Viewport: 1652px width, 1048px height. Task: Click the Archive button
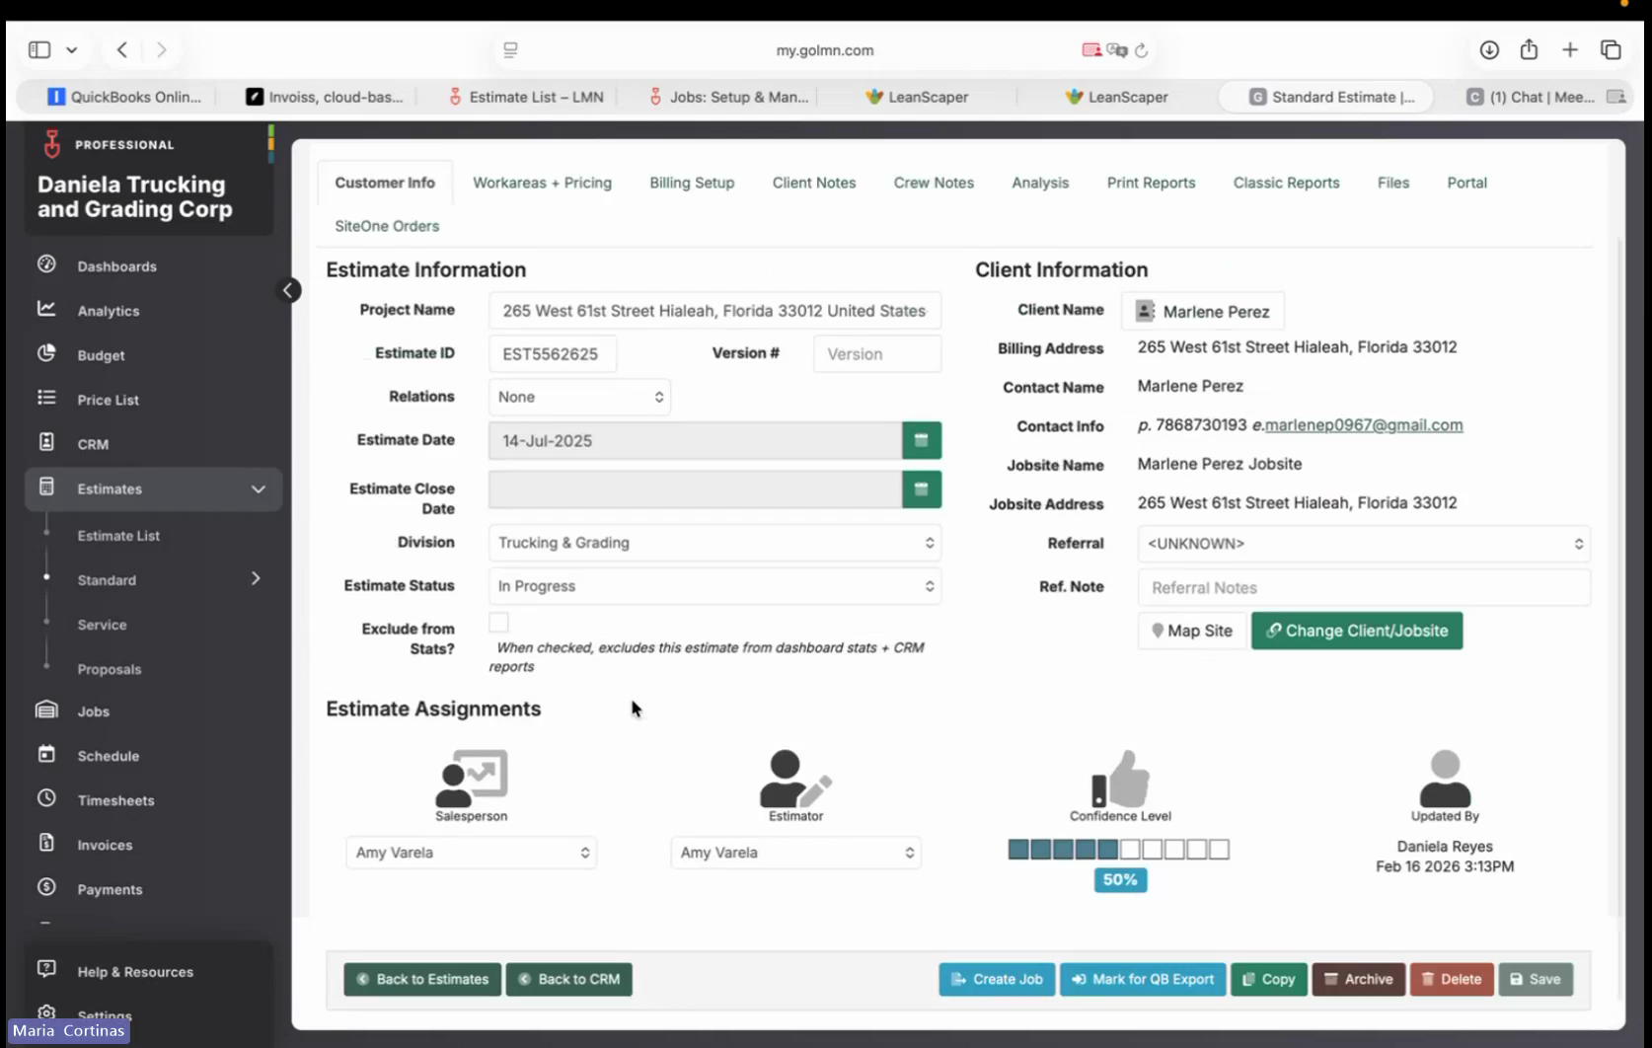coord(1358,979)
